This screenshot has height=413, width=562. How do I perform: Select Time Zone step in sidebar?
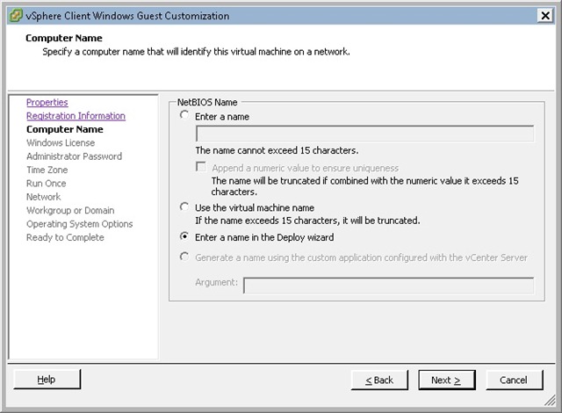click(x=46, y=170)
